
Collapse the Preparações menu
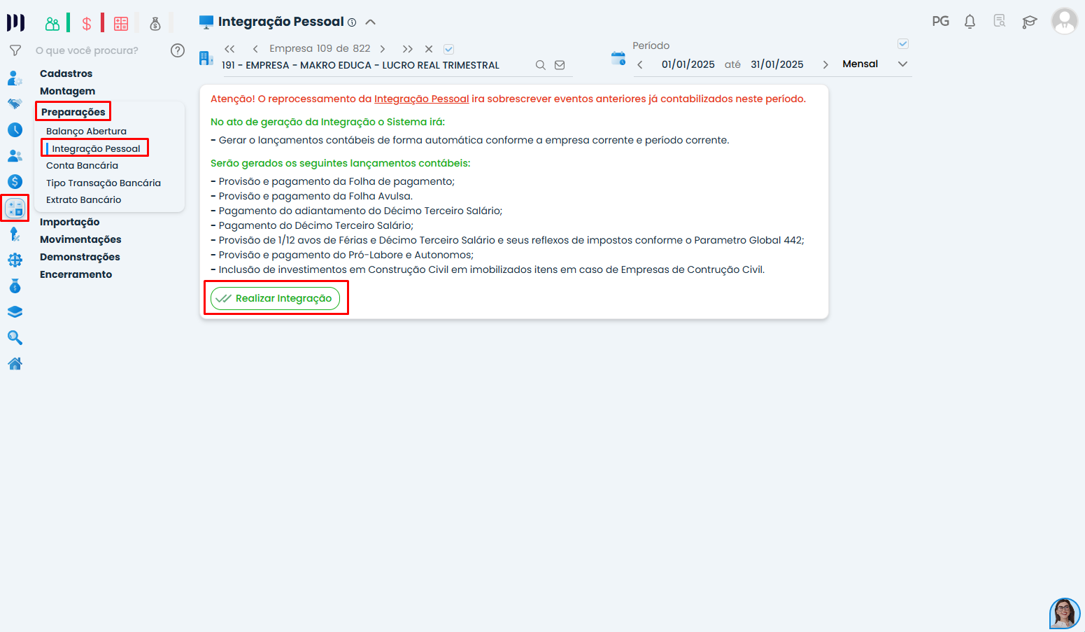click(73, 112)
